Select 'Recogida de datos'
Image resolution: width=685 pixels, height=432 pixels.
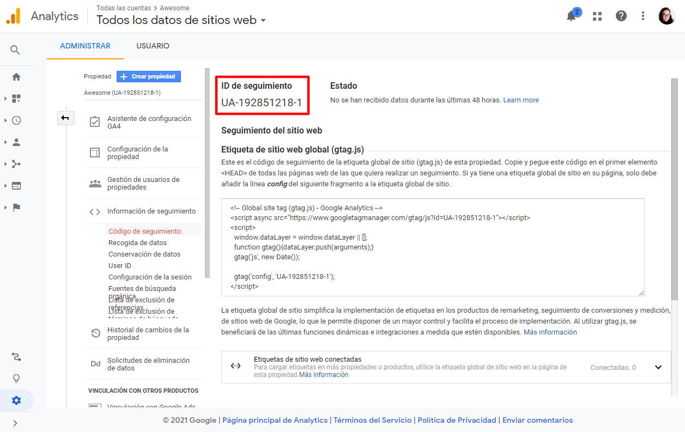(x=138, y=243)
